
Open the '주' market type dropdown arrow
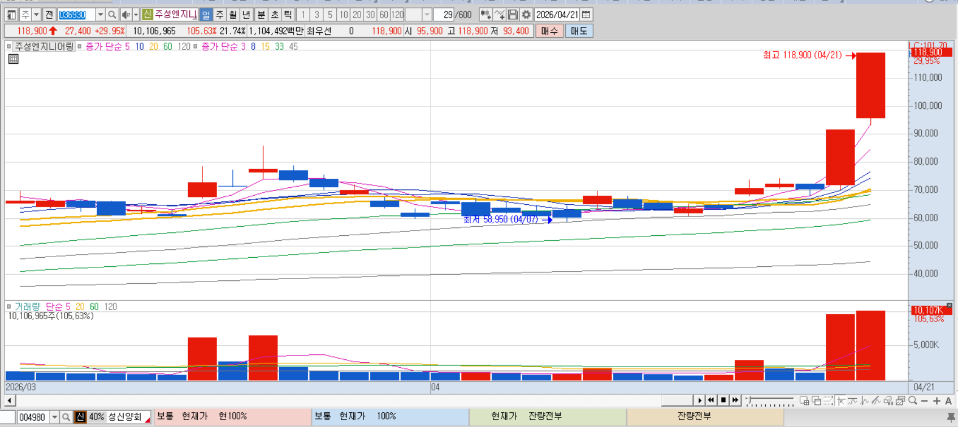click(x=36, y=15)
